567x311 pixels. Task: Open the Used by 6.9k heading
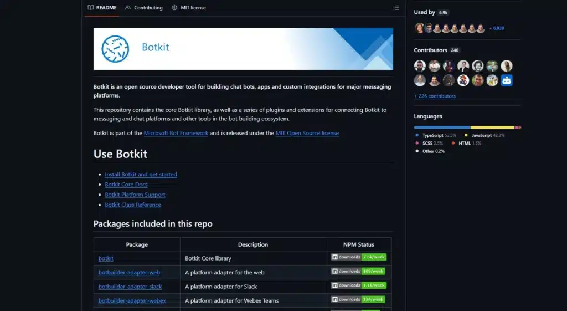coord(431,12)
